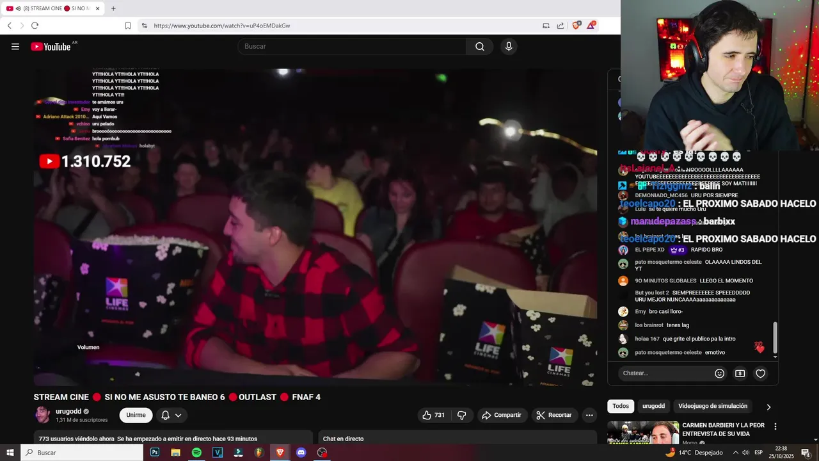
Task: Open urugodd channel avatar
Action: (x=43, y=415)
